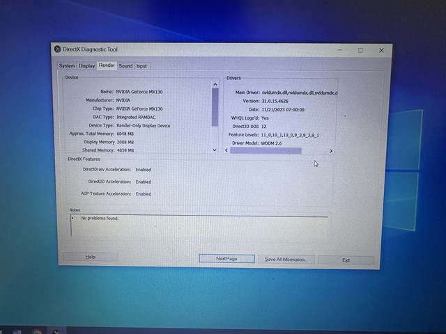
Task: Click Drivers scroll left arrow
Action: click(x=226, y=150)
